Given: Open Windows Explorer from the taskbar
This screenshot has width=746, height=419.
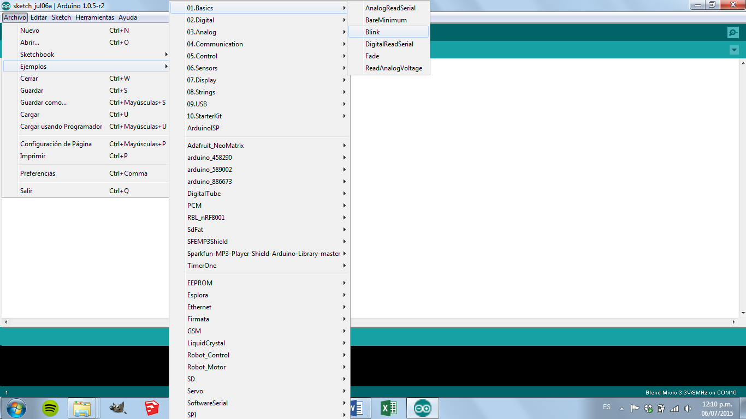Looking at the screenshot, I should [x=82, y=408].
